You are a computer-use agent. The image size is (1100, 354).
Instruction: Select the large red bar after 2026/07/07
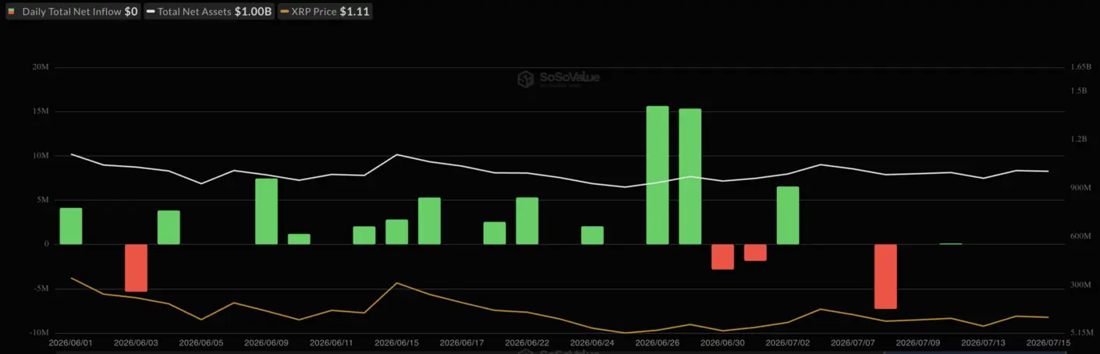[x=885, y=277]
